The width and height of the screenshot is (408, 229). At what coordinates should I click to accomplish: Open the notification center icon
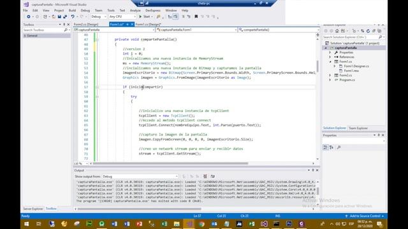379,224
